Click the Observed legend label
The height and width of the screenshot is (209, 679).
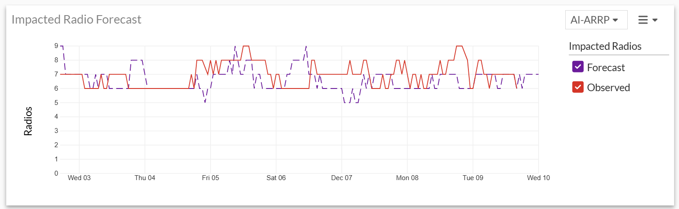(609, 88)
